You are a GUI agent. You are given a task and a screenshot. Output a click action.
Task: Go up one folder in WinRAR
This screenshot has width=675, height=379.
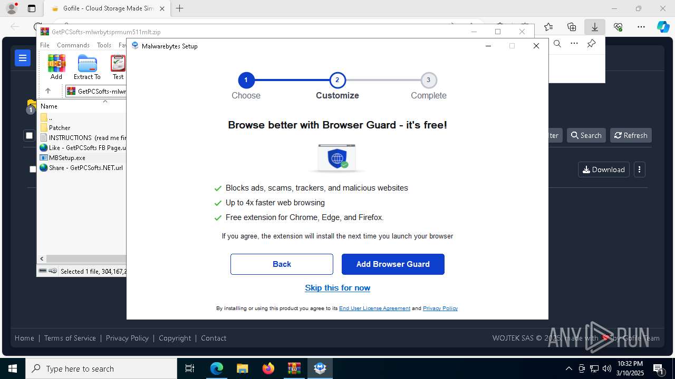click(x=47, y=91)
